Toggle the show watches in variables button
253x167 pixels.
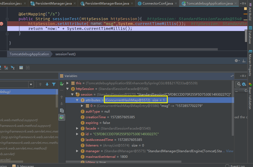pyautogui.click(x=62, y=117)
